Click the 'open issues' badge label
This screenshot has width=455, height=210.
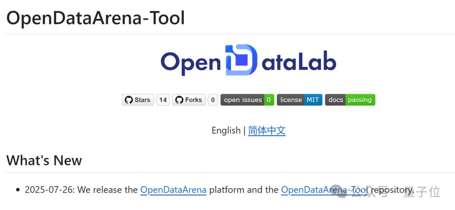coord(242,100)
